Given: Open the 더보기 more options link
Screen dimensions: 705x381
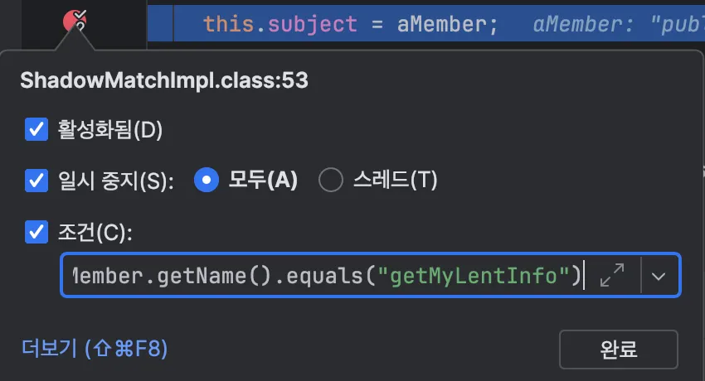Looking at the screenshot, I should [95, 348].
